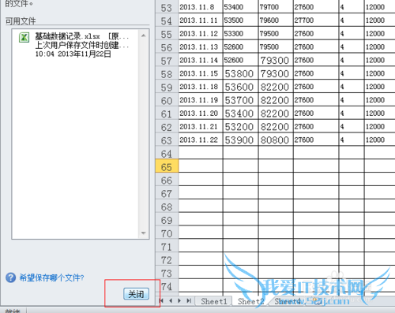Click cell 27700 in row 54

pos(316,20)
